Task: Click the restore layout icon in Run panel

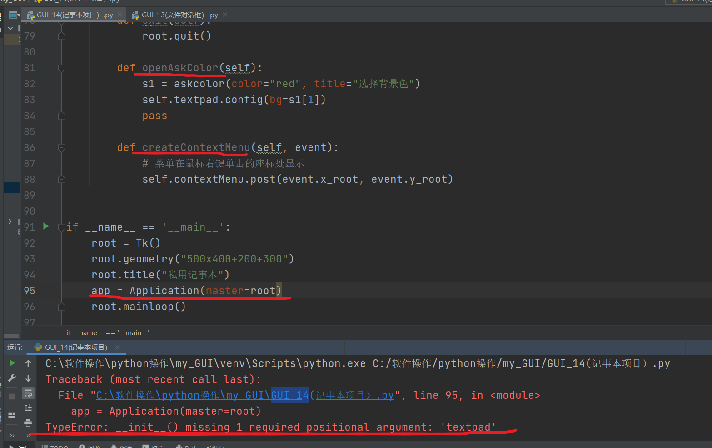Action: coord(12,415)
